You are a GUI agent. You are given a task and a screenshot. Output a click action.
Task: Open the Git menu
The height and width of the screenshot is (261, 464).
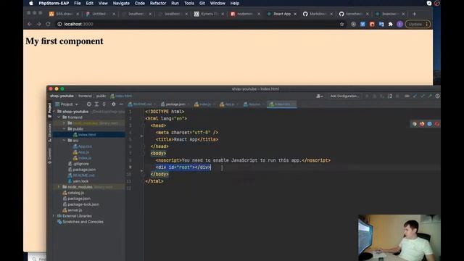click(x=202, y=3)
